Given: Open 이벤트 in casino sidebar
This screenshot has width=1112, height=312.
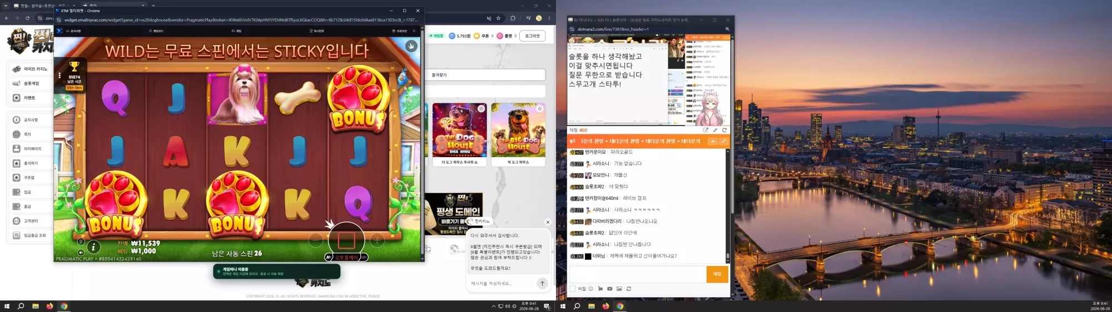Looking at the screenshot, I should [31, 98].
